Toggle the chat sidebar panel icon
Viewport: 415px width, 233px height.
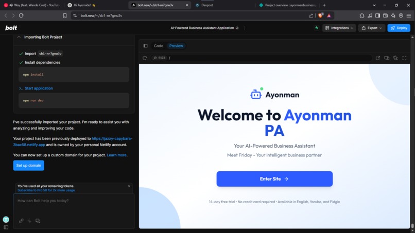pyautogui.click(x=6, y=227)
